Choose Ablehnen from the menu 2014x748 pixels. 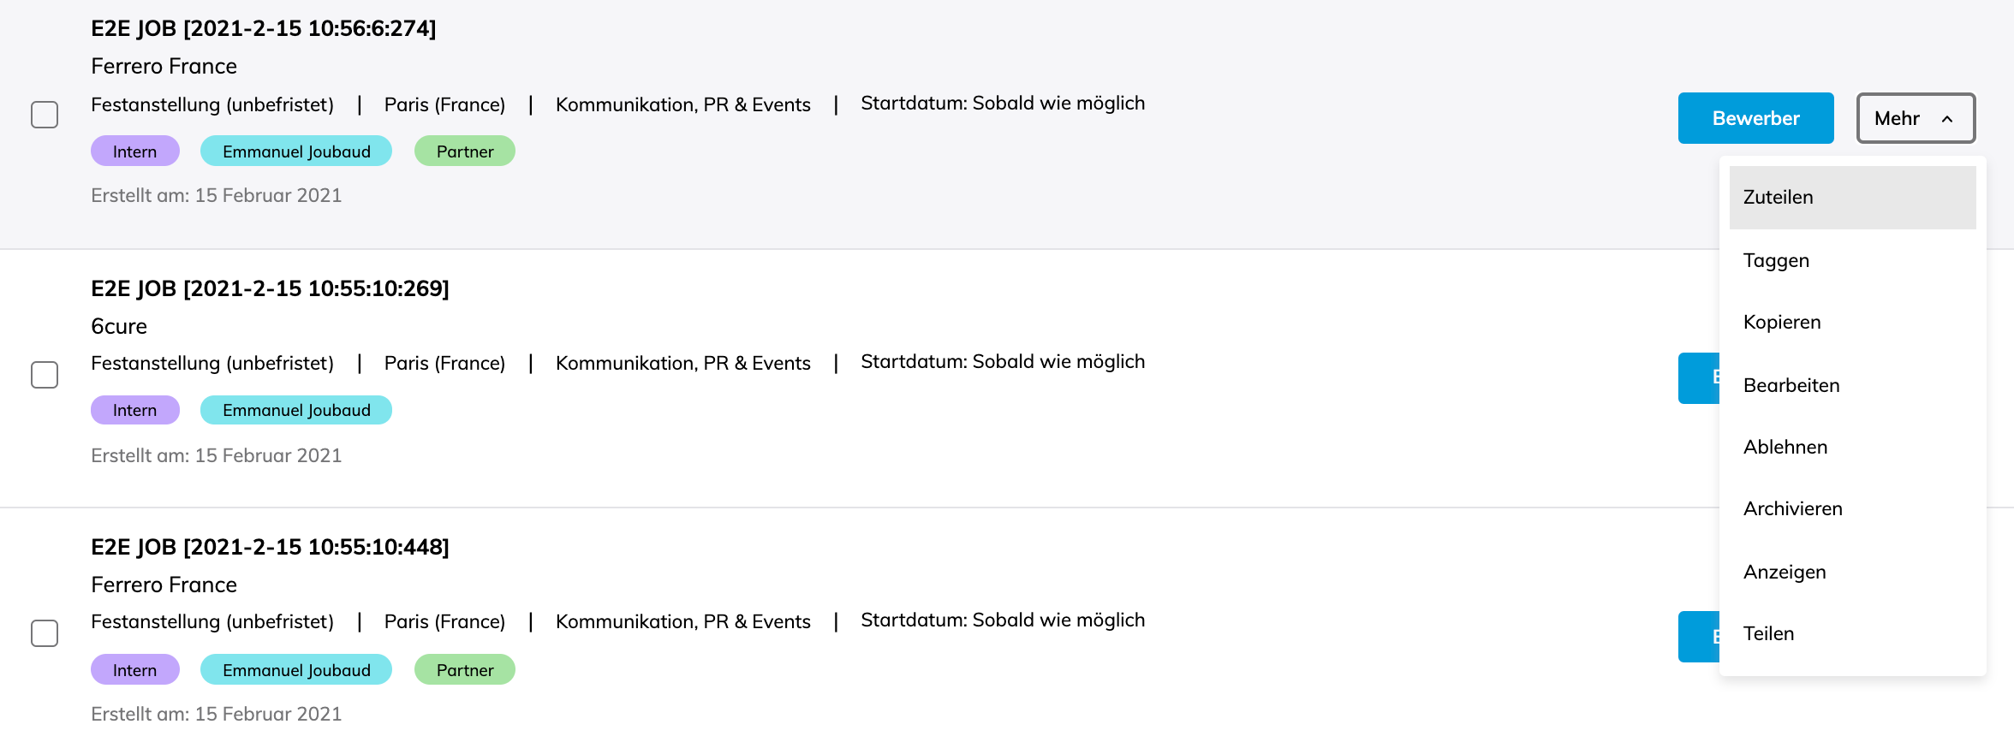(1785, 447)
